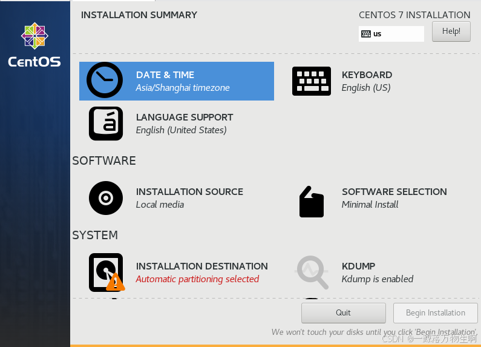Open 'LANGUAGE SUPPORT' label

pyautogui.click(x=185, y=117)
